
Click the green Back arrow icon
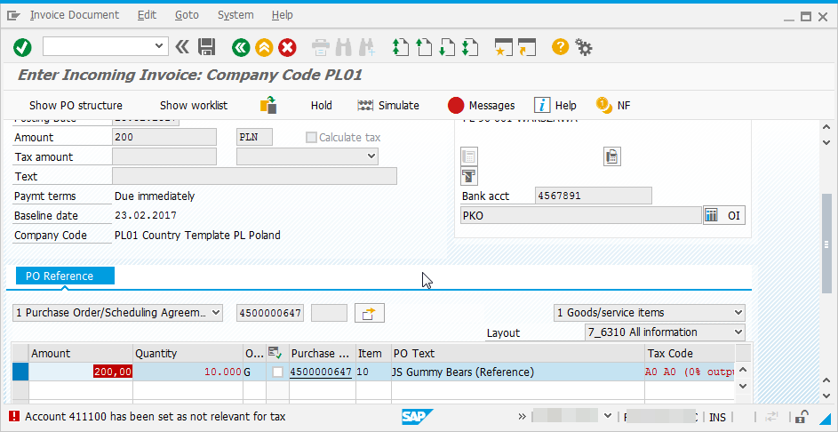240,47
